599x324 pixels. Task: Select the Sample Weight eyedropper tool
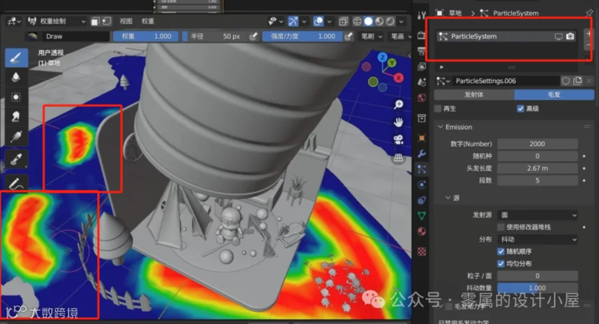coord(16,159)
